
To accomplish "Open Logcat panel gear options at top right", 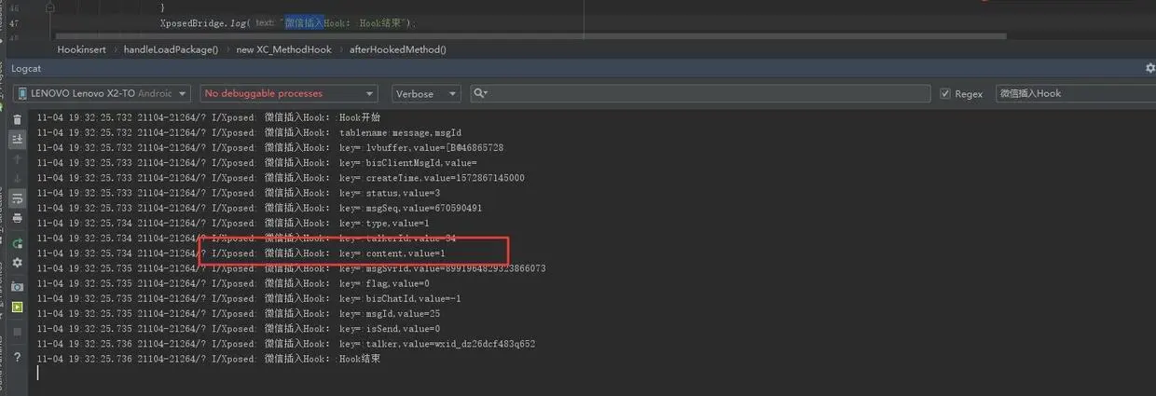I will [x=1149, y=68].
